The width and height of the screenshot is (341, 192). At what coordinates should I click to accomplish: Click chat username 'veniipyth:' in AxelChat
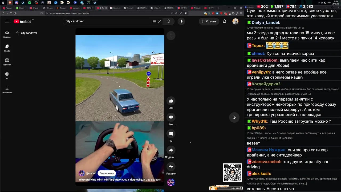(261, 72)
